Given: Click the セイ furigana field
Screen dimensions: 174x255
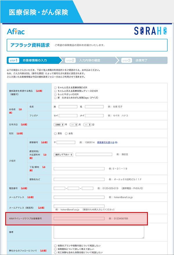Looking at the screenshot, I should coord(68,116).
